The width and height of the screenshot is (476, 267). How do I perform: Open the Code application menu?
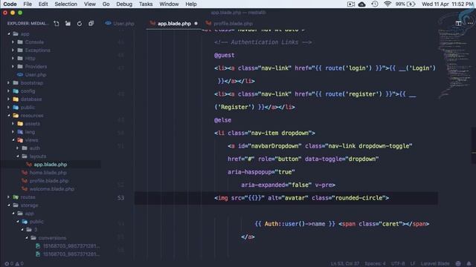click(x=10, y=4)
